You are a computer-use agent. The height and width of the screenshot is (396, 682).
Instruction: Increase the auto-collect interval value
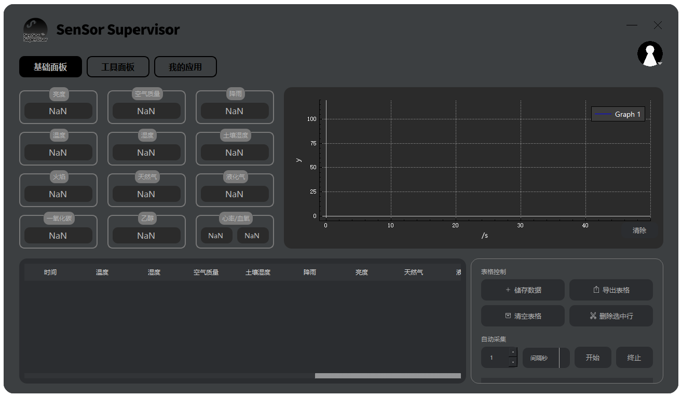(x=513, y=353)
